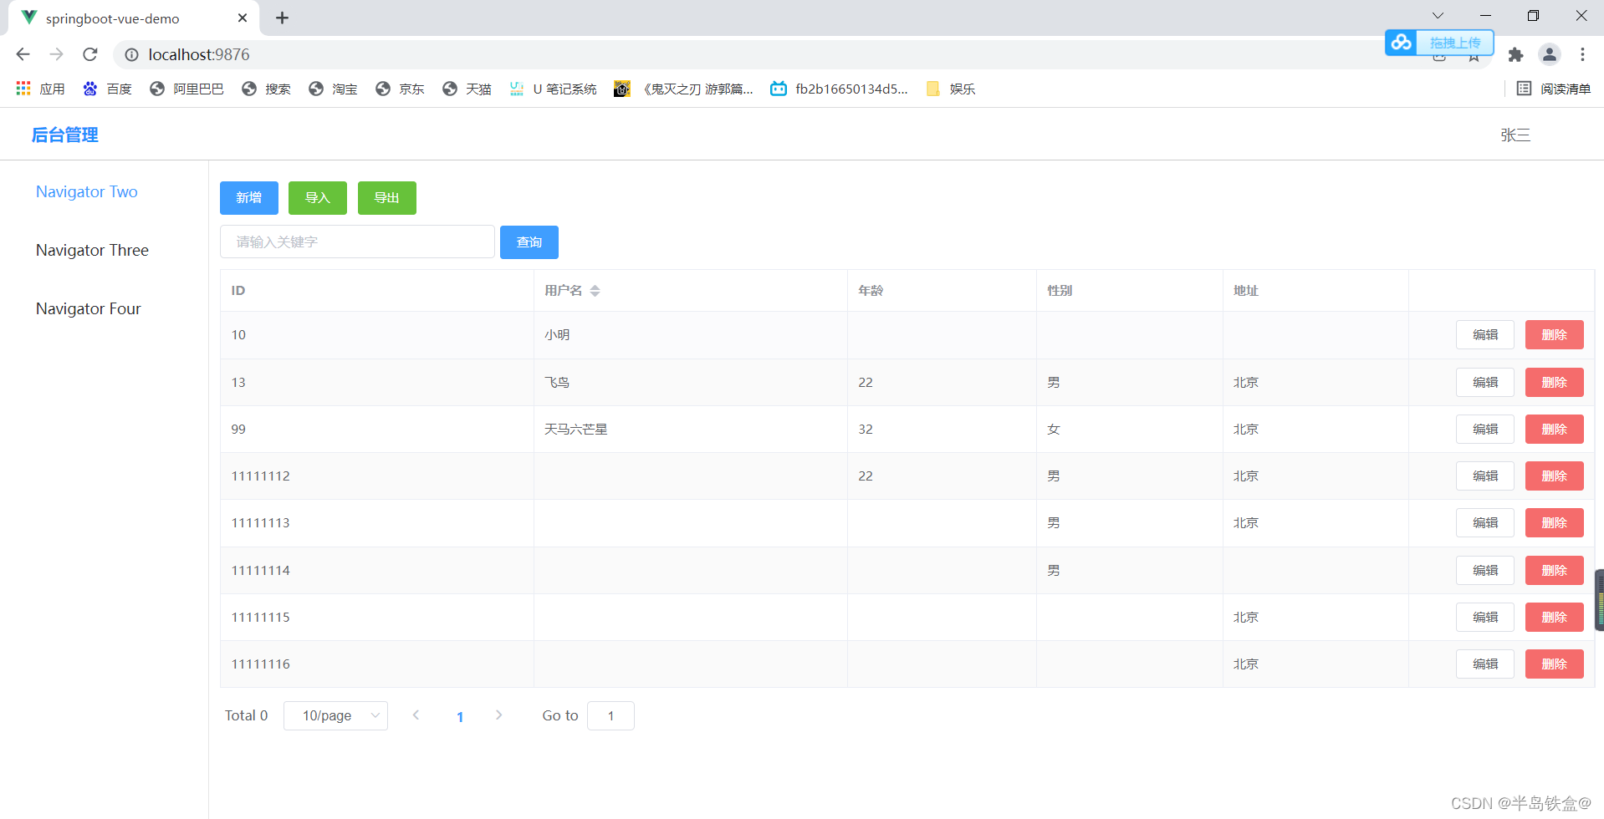Open the 阅读清单 reading list
This screenshot has height=819, width=1604.
[1554, 89]
